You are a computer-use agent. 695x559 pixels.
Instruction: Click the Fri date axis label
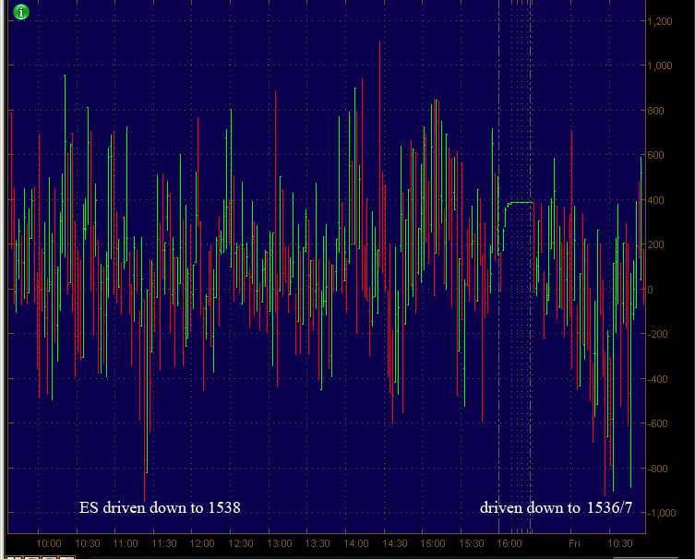(574, 543)
